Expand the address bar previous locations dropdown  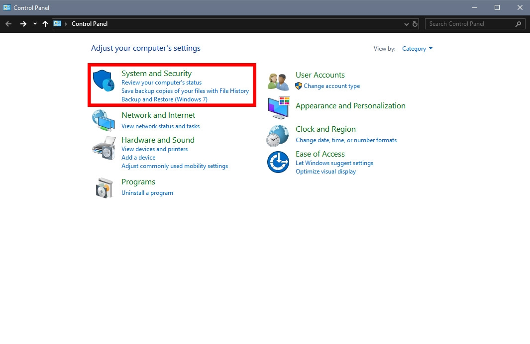coord(407,24)
